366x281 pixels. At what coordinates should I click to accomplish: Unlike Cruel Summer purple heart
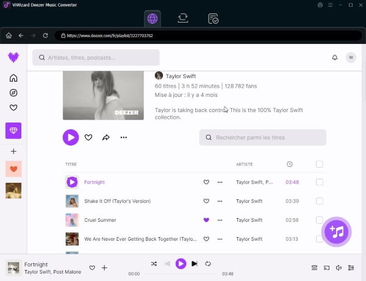pos(206,220)
